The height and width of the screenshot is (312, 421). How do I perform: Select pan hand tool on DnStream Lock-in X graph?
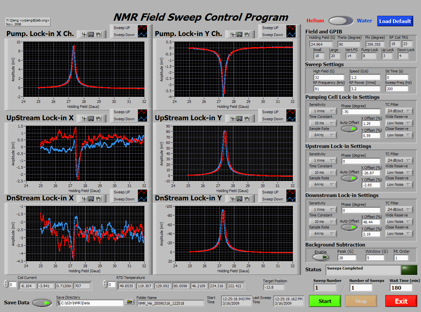pos(98,199)
